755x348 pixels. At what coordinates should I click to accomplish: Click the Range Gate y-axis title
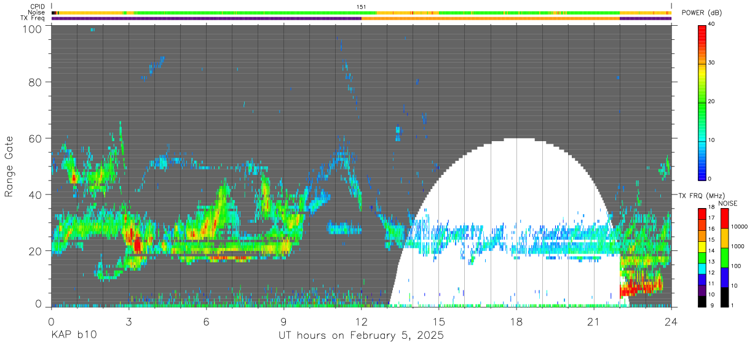[x=9, y=166]
